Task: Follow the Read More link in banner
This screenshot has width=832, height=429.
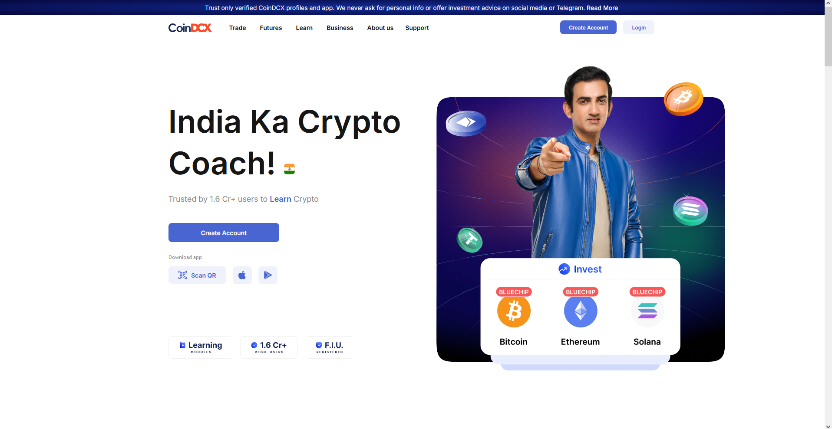Action: coord(602,8)
